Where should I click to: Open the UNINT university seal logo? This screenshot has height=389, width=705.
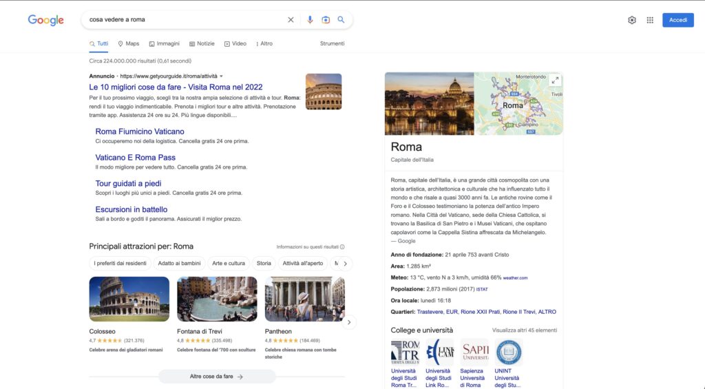click(x=509, y=352)
